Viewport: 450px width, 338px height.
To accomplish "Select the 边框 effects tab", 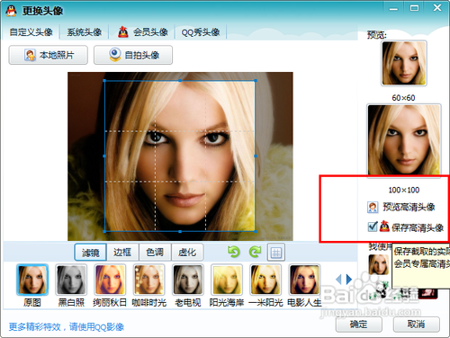I will (x=122, y=253).
